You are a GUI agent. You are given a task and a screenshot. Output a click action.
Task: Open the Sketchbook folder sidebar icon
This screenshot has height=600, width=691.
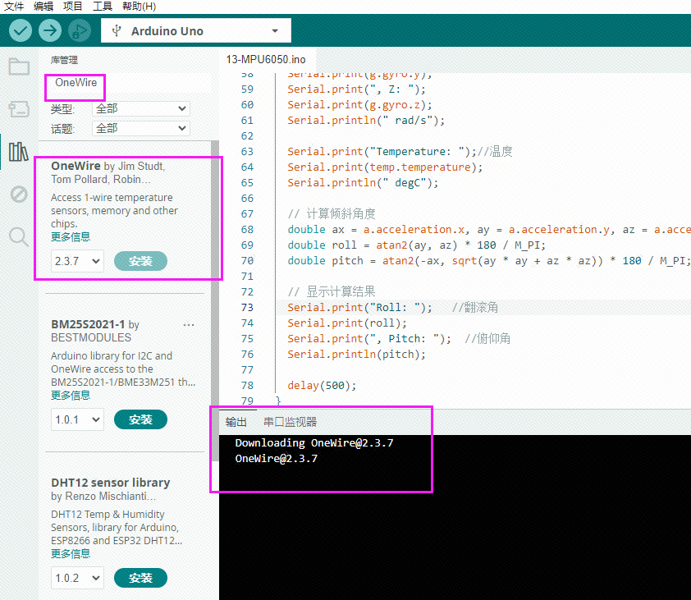click(19, 66)
